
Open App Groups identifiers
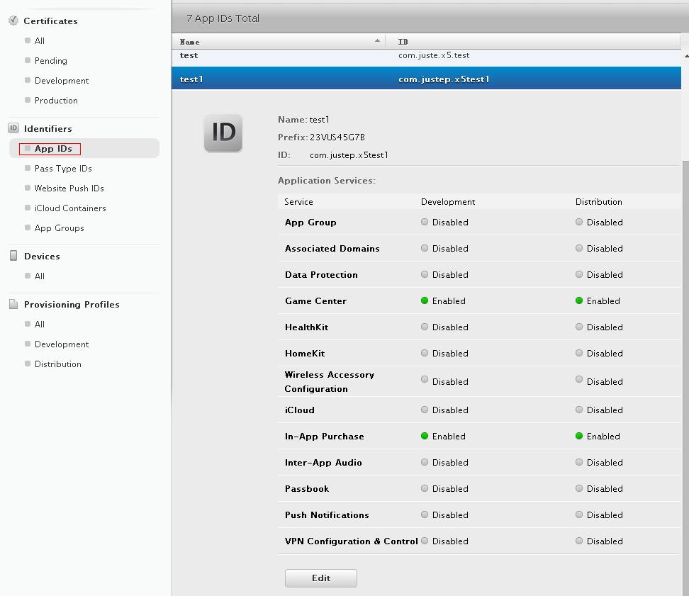click(x=59, y=228)
